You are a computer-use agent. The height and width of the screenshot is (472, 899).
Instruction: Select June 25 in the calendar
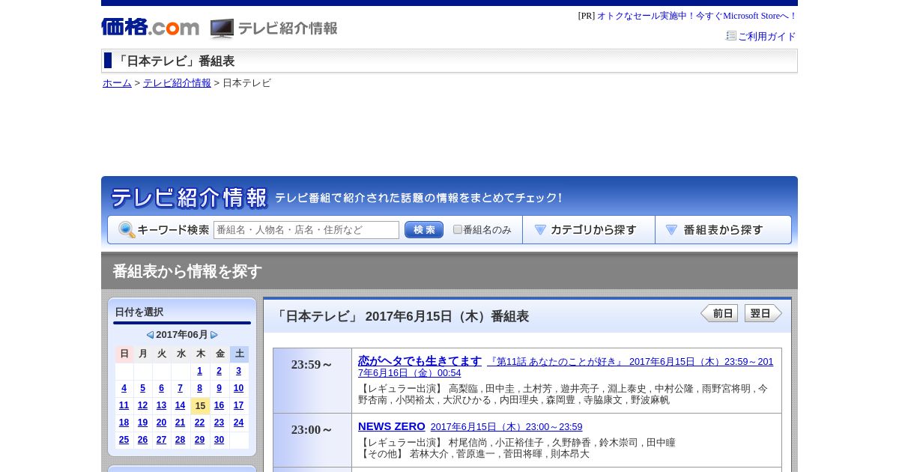click(124, 440)
